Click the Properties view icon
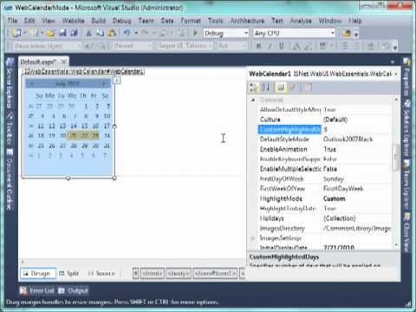This screenshot has width=416, height=312. tap(281, 87)
